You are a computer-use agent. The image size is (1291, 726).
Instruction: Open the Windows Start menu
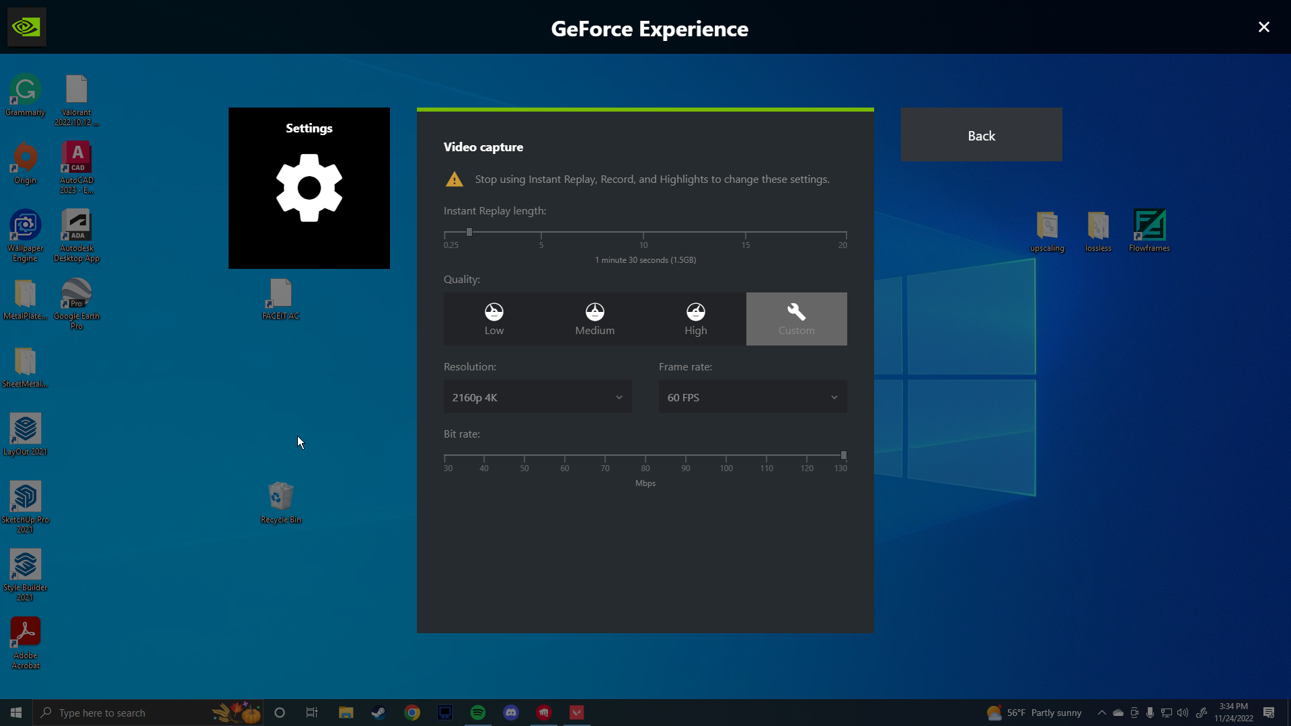click(16, 713)
